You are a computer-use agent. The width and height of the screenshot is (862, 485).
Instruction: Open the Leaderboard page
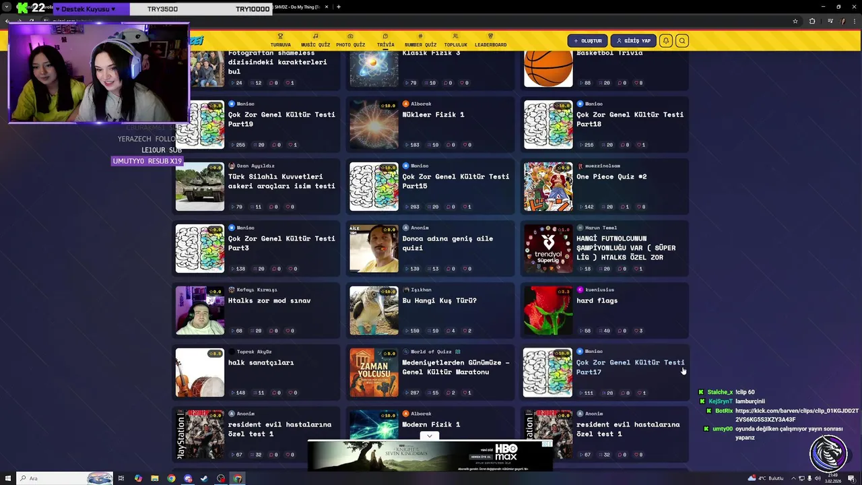490,40
